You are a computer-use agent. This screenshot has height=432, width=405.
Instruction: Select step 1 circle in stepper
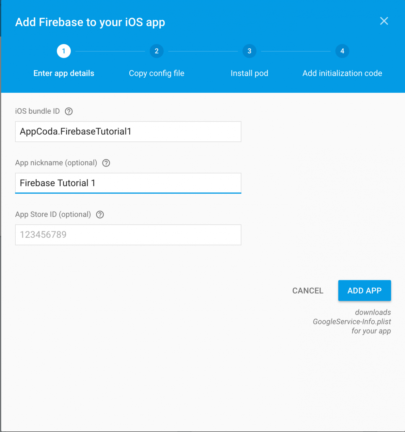pyautogui.click(x=64, y=51)
